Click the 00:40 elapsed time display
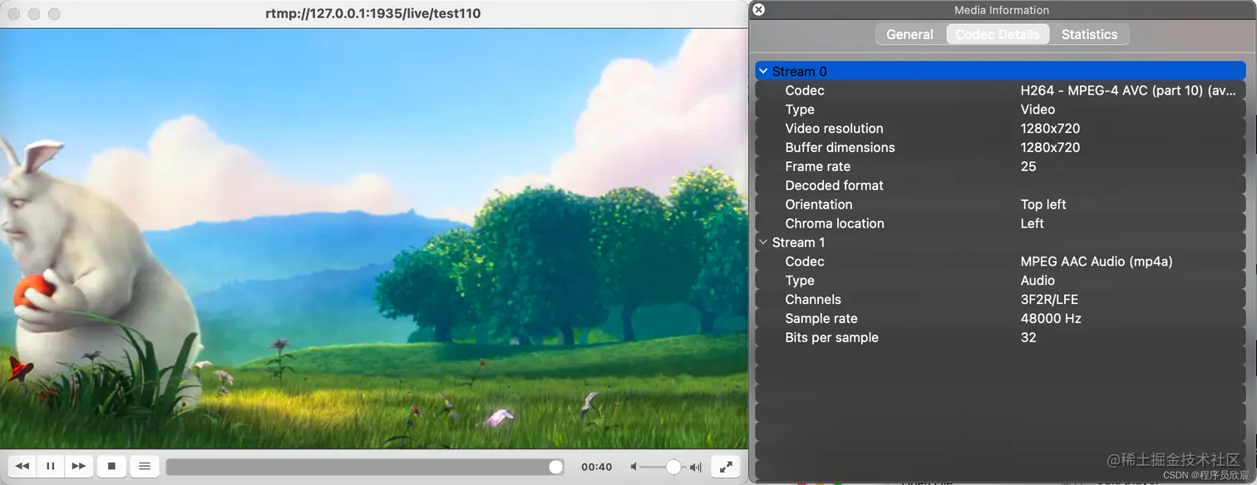The image size is (1257, 485). pos(597,467)
